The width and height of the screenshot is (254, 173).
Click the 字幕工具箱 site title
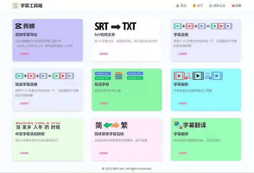pyautogui.click(x=31, y=6)
